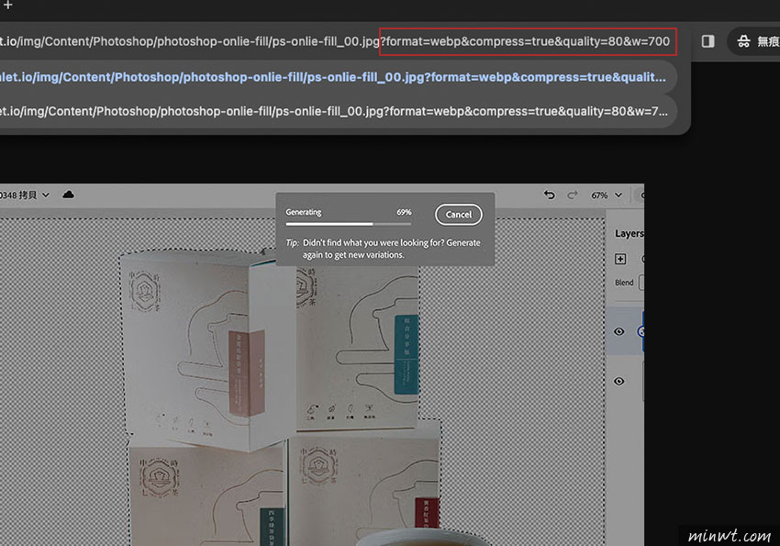
Task: Open a new browser tab with plus icon
Action: tap(8, 5)
